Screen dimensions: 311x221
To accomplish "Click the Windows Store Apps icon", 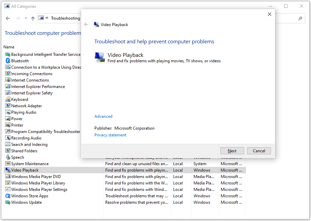I will (x=8, y=196).
